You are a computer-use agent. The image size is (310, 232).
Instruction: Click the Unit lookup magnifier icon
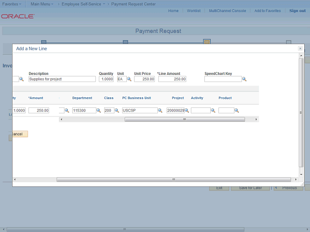point(129,79)
